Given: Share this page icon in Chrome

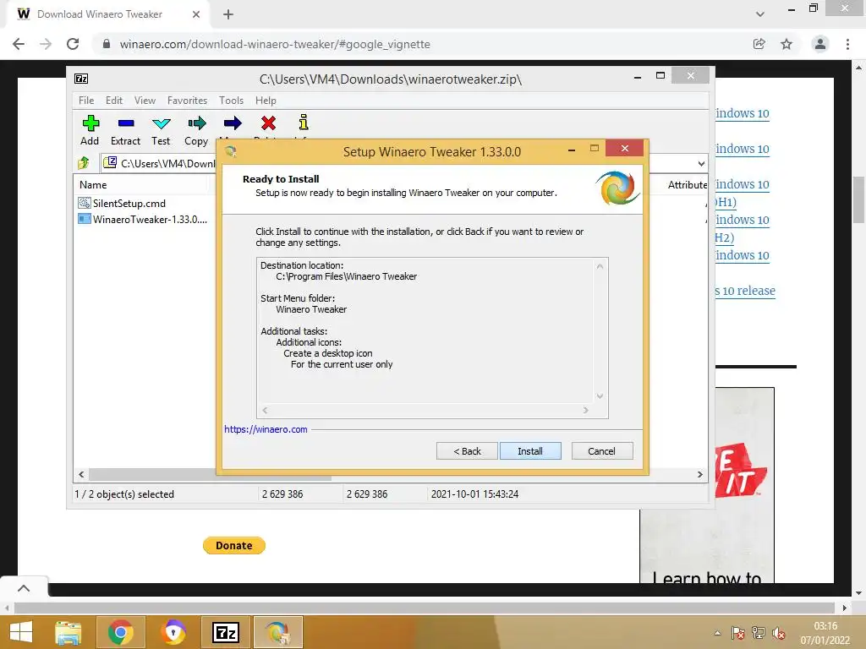Looking at the screenshot, I should pyautogui.click(x=759, y=44).
